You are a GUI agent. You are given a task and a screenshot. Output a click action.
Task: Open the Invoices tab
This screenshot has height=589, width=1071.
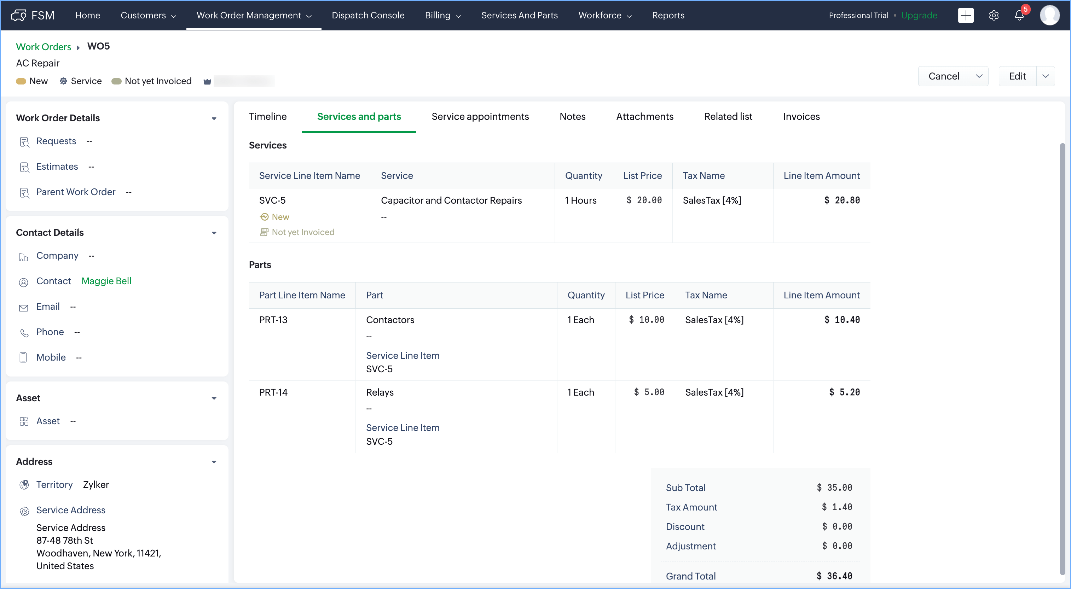(x=801, y=116)
